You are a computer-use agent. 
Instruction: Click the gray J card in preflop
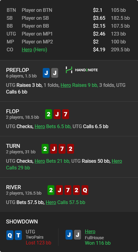[55, 73]
